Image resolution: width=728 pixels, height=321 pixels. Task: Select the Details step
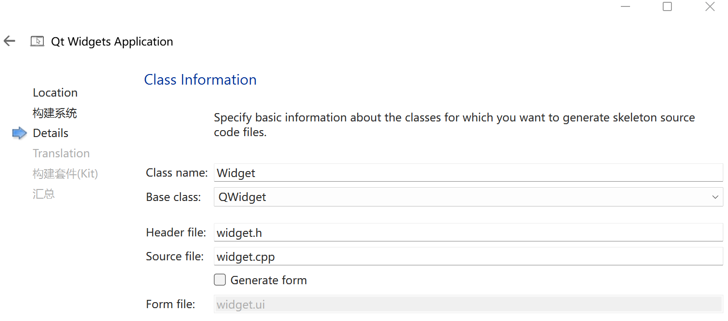coord(51,133)
